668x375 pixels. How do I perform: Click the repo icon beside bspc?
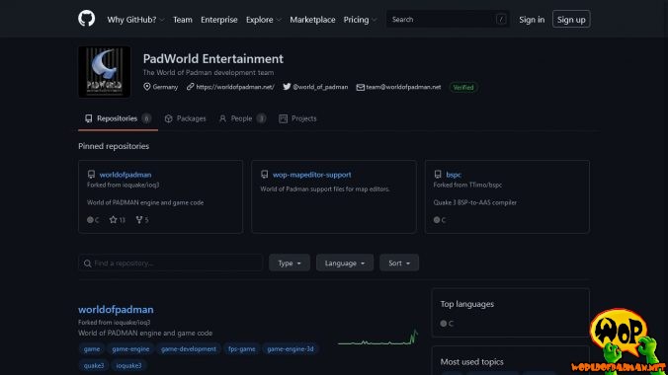coord(438,175)
